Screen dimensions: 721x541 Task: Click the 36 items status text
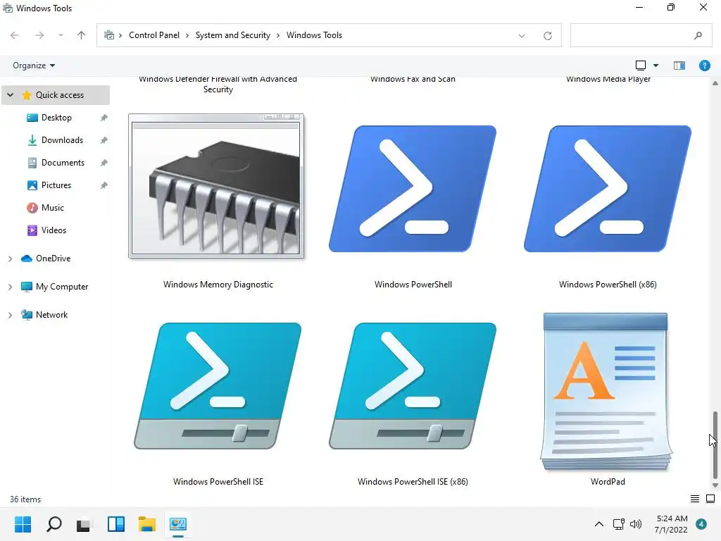click(x=25, y=499)
